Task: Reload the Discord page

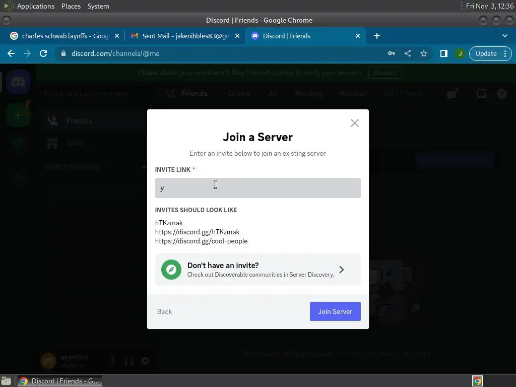Action: [x=43, y=53]
